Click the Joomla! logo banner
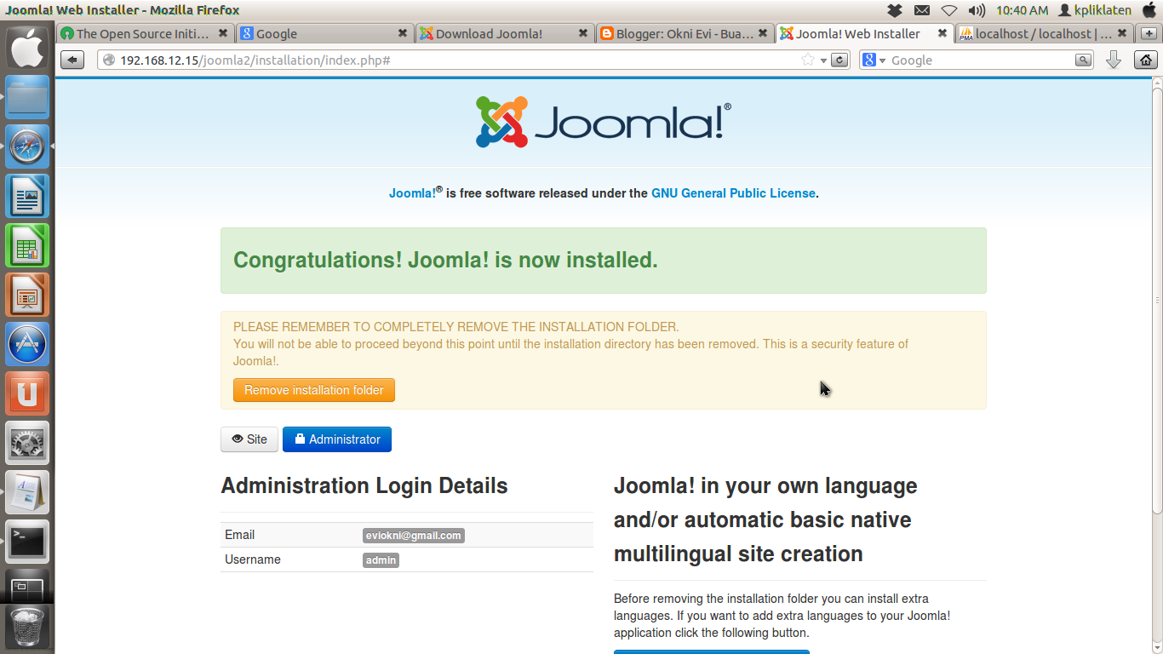 point(603,122)
